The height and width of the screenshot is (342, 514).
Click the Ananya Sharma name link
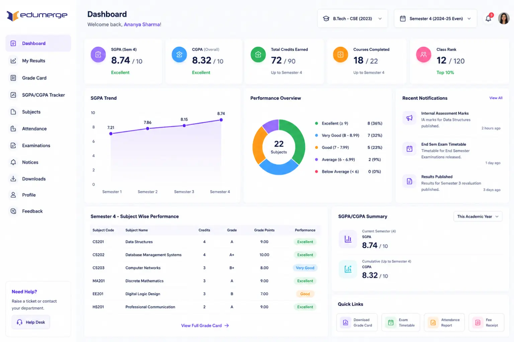coord(142,24)
